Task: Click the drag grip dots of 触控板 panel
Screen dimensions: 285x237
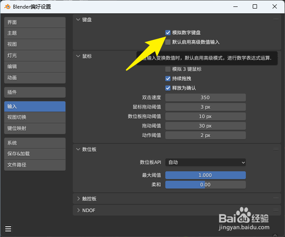Action: tap(276, 198)
